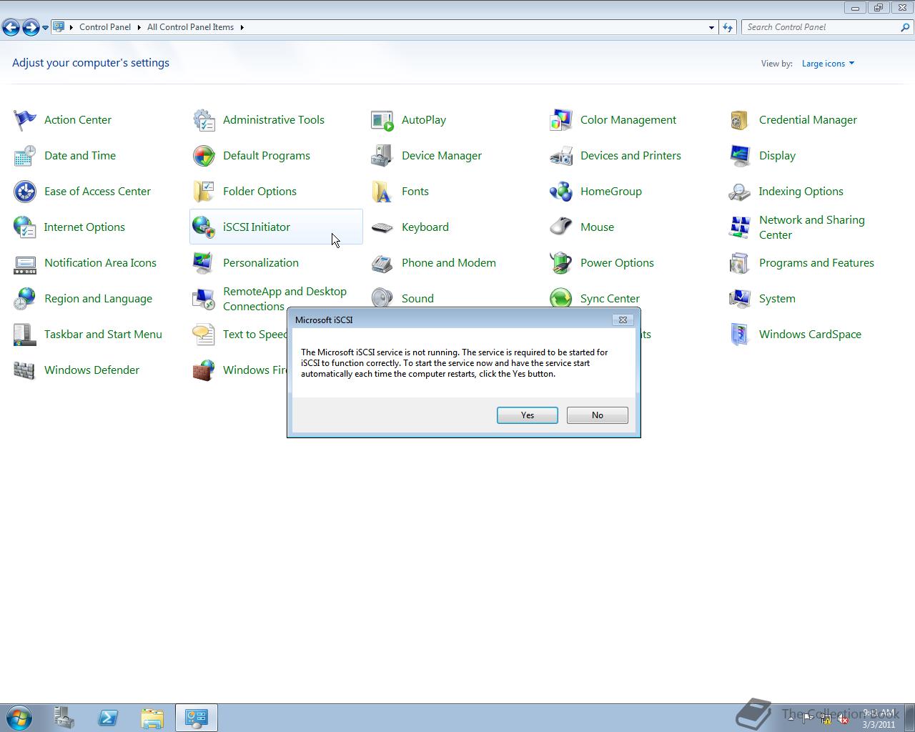Open the Action Center flag icon
Screen dimensions: 915x732
pyautogui.click(x=25, y=119)
